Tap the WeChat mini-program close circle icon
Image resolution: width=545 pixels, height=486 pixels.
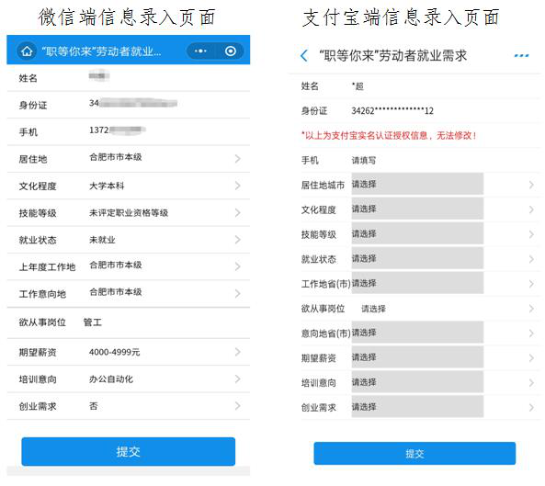[x=231, y=51]
